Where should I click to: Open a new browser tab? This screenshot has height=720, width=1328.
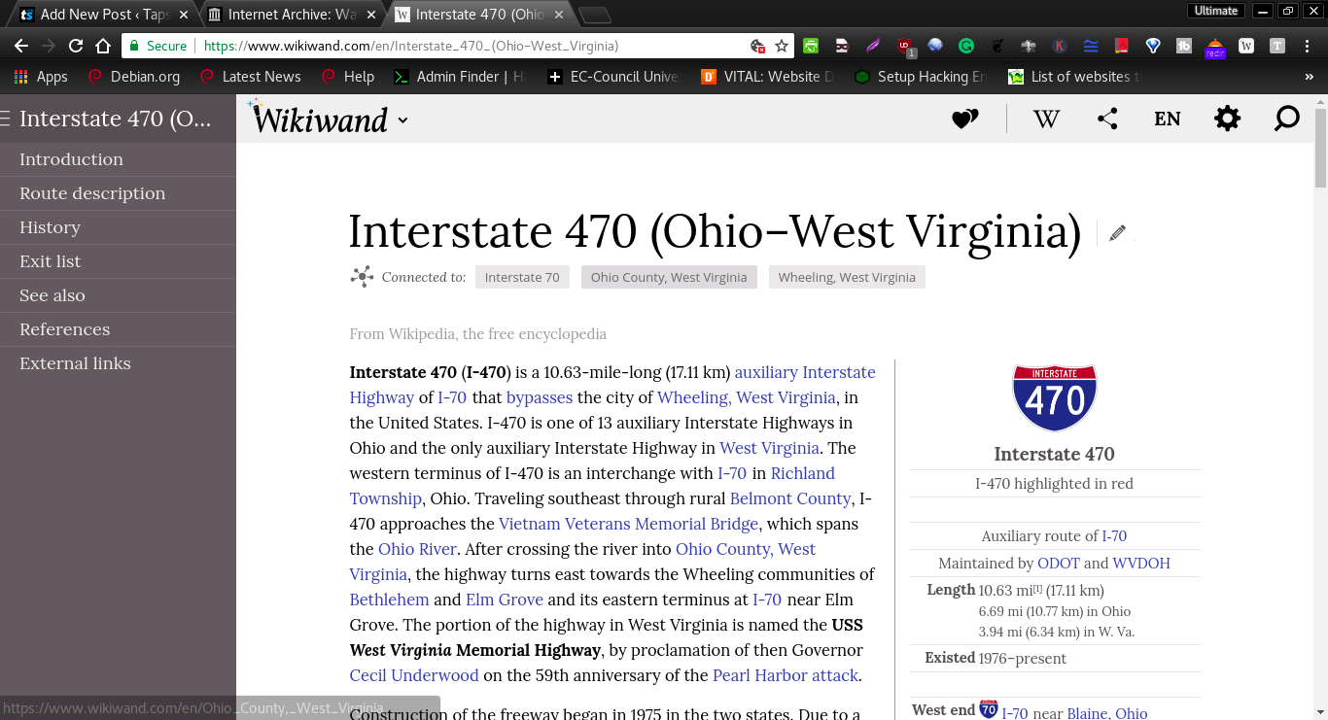tap(595, 15)
